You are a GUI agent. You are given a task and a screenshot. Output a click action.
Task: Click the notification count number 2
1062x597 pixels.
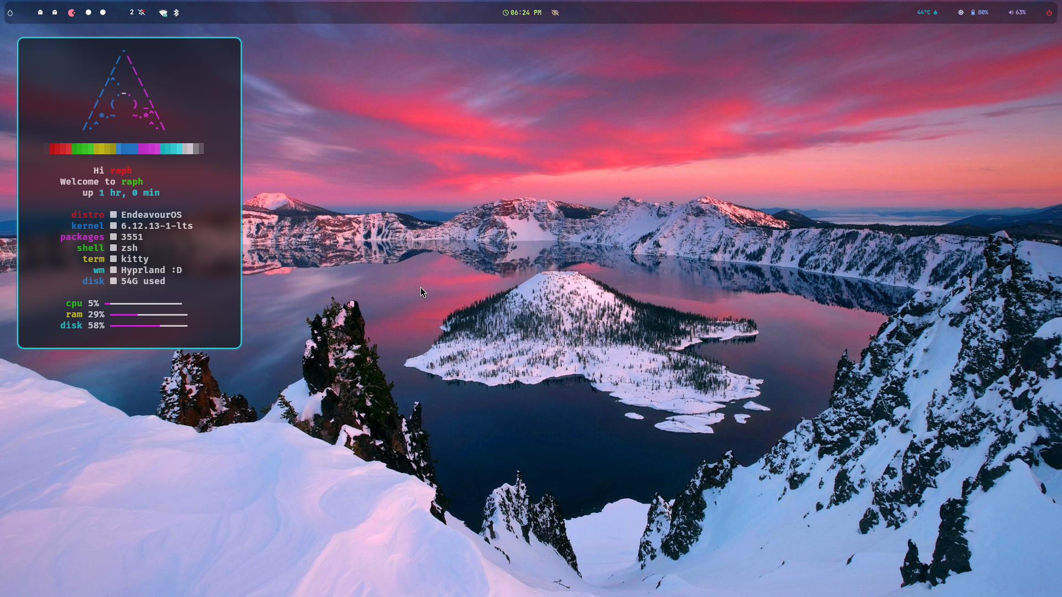(132, 12)
